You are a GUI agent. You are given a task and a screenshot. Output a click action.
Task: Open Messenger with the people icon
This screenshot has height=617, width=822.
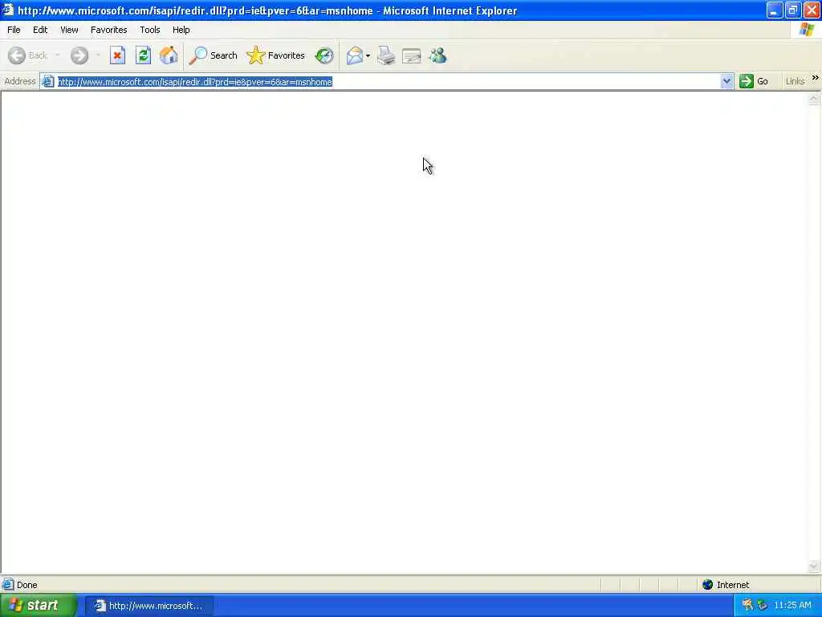point(437,55)
